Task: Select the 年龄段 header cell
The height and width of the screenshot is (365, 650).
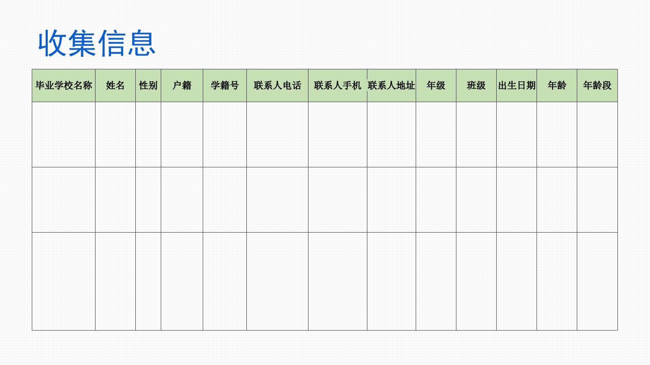Action: click(x=597, y=86)
